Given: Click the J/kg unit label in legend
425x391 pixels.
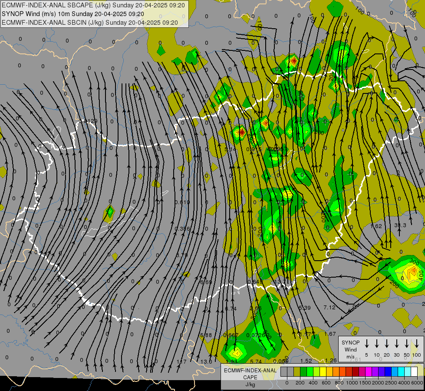Looking at the screenshot, I should [250, 384].
